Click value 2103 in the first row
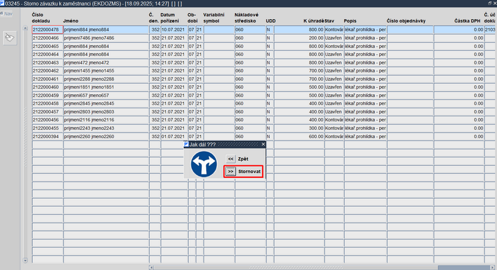Image resolution: width=497 pixels, height=270 pixels. point(490,30)
